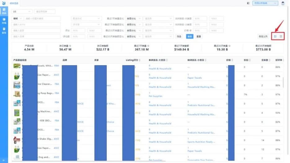Click the 4.54 M 产品总数 value

pyautogui.click(x=29, y=49)
